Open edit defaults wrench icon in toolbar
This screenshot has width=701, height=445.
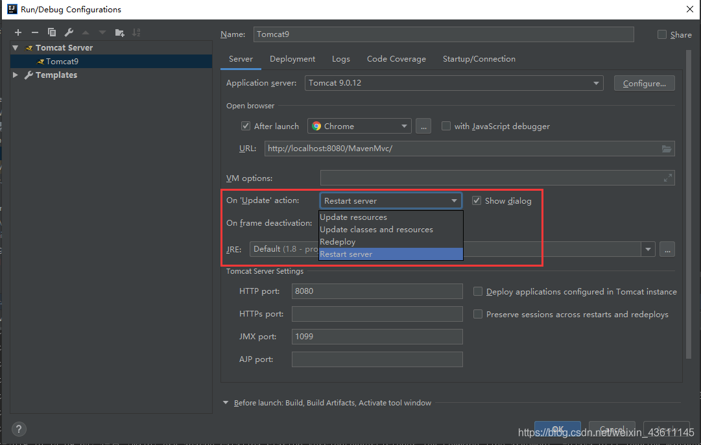pyautogui.click(x=69, y=32)
